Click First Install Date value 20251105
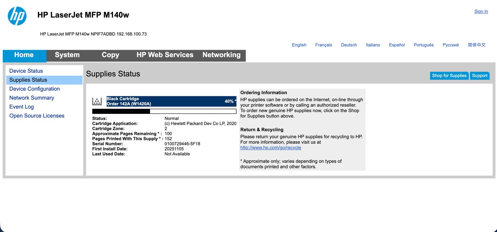Viewport: 497px width, 232px height. tap(174, 149)
